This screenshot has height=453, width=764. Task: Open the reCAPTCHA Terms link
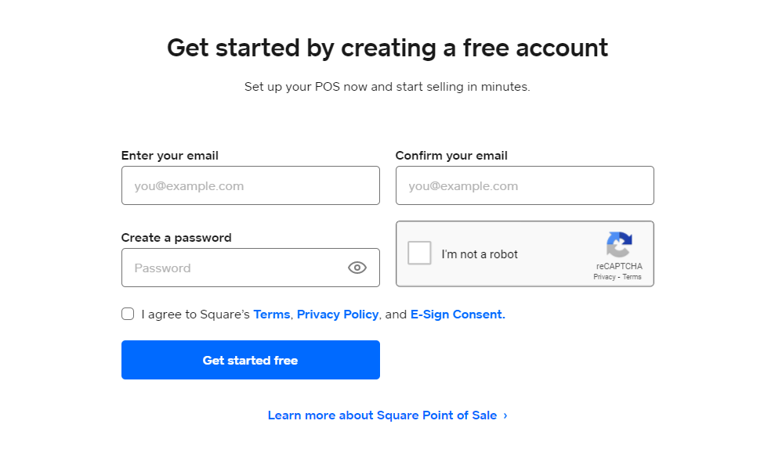(632, 277)
